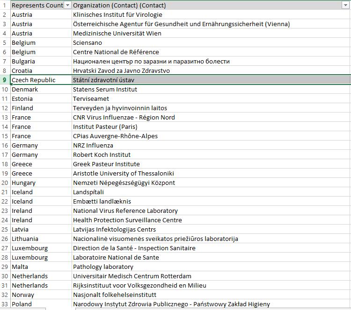Viewport: 351px width, 310px height.
Task: Select the Institut Pasteur (Paris) cell
Action: click(x=211, y=127)
